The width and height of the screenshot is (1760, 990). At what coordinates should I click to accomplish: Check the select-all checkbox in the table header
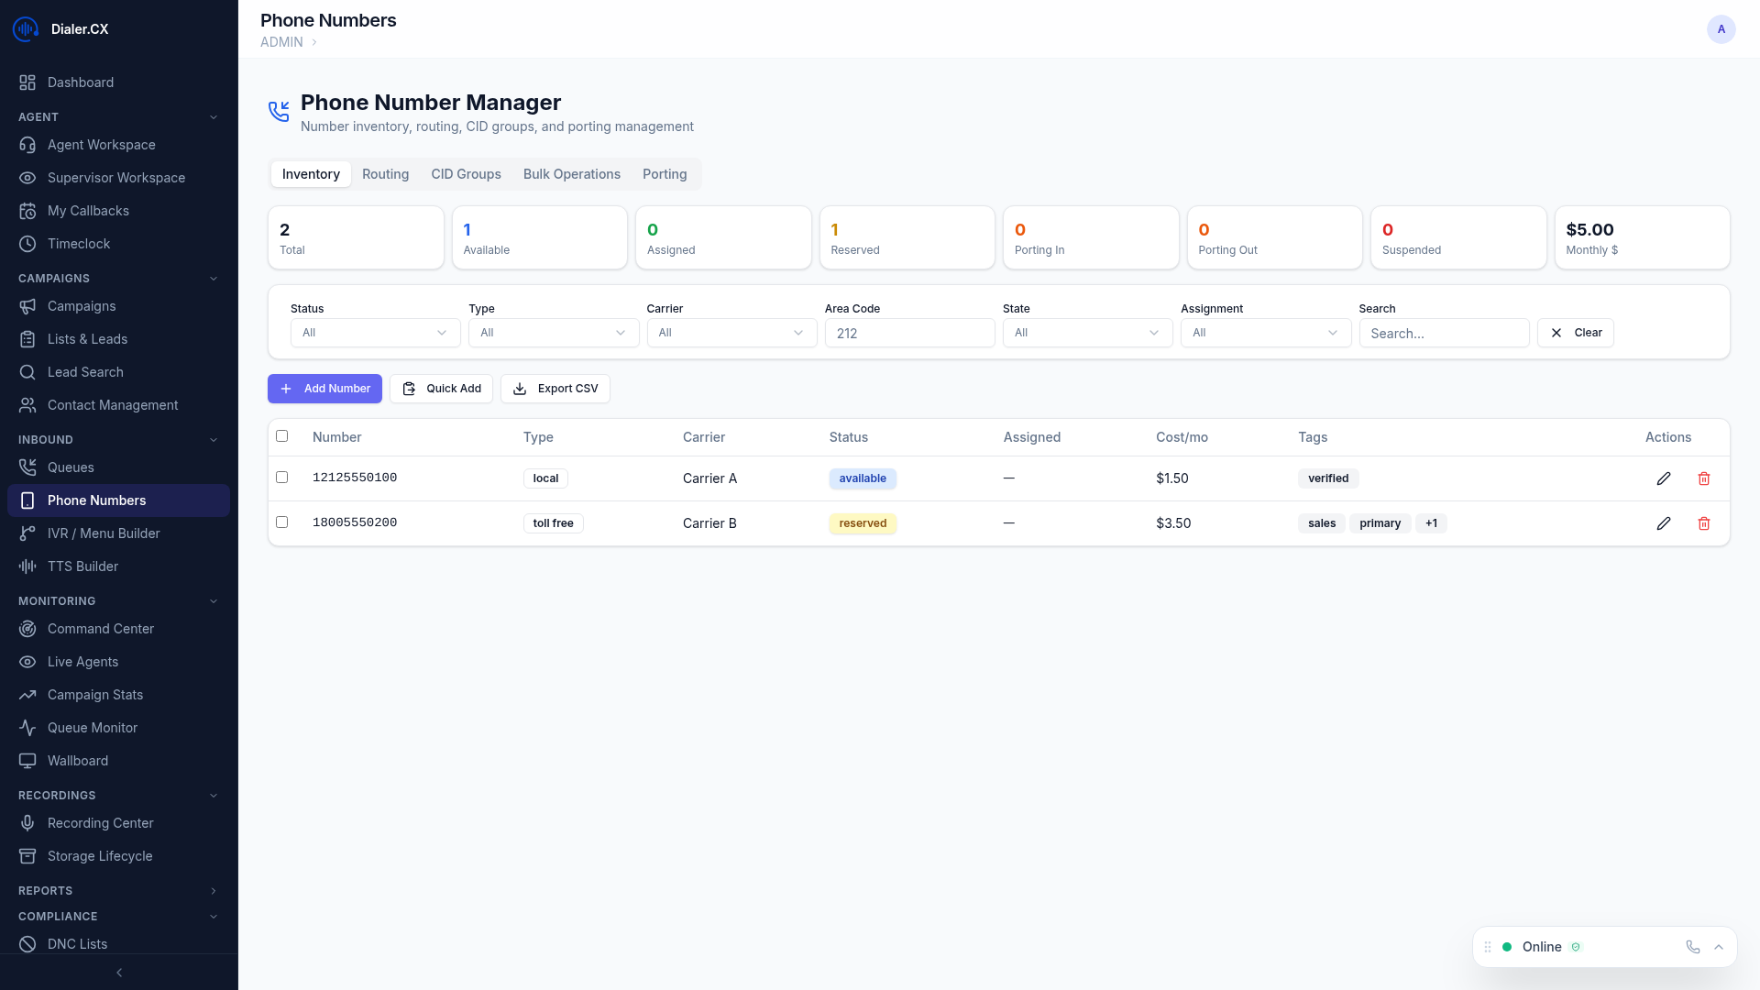click(281, 436)
